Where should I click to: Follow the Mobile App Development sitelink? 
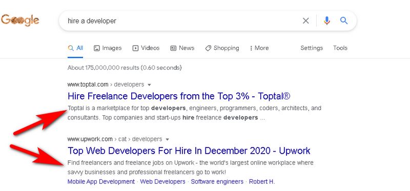click(101, 182)
